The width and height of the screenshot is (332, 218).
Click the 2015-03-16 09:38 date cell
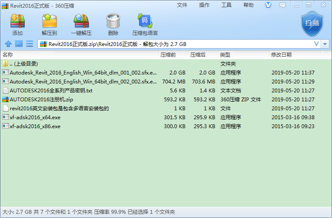pos(293,118)
